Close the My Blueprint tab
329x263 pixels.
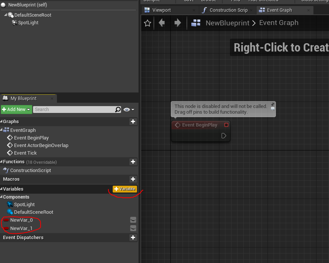point(52,98)
